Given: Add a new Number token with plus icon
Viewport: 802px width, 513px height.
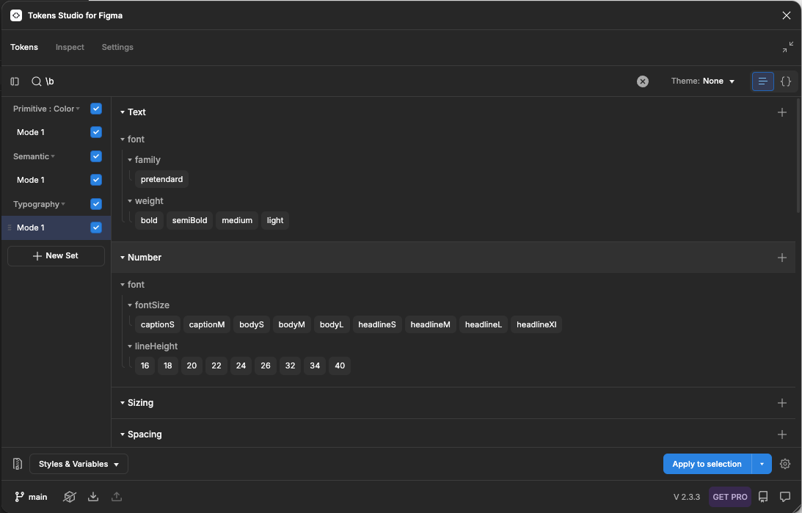Looking at the screenshot, I should pos(782,258).
